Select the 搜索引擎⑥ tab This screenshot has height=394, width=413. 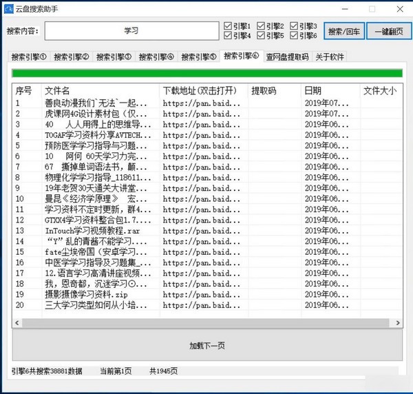point(242,56)
